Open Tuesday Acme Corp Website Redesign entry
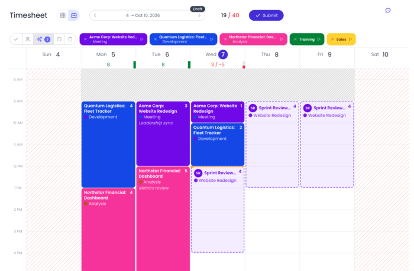The image size is (414, 271). click(163, 133)
